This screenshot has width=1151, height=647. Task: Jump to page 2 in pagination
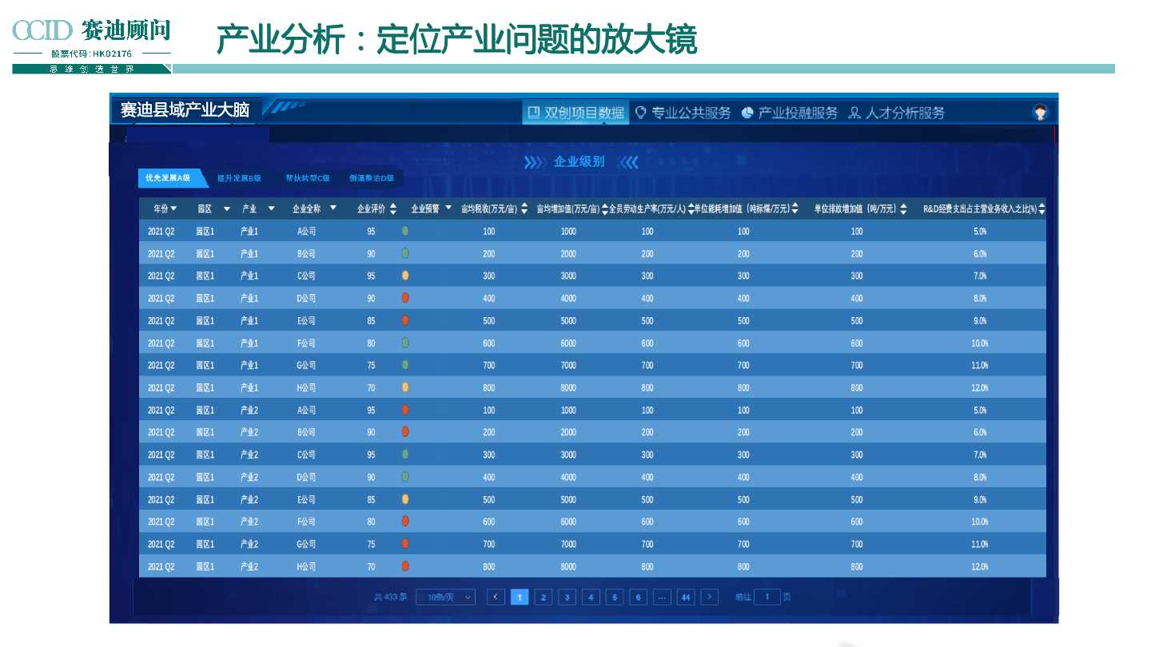(x=544, y=597)
